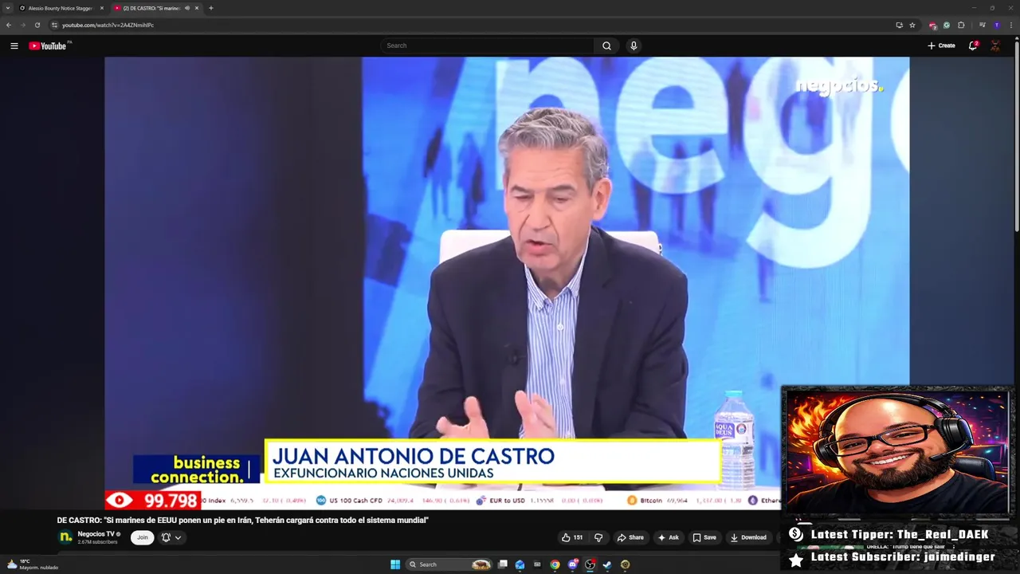1020x574 pixels.
Task: Save the video to a playlist
Action: 704,537
